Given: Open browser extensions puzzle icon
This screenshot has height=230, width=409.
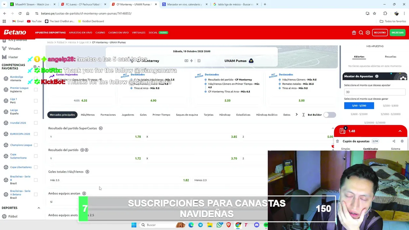Looking at the screenshot, I should pos(385,13).
